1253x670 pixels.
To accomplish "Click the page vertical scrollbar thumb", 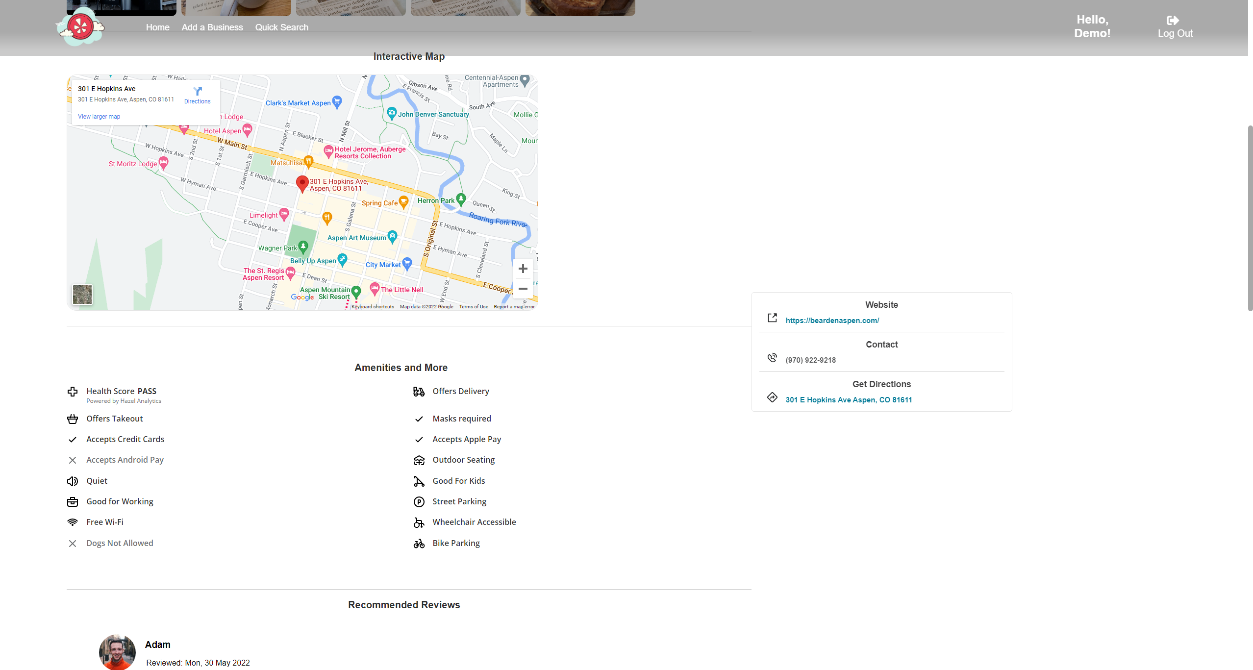I will click(x=1250, y=218).
